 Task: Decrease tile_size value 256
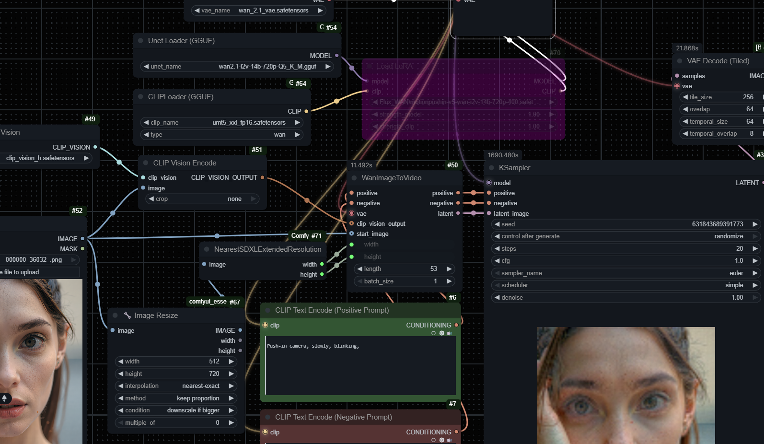(x=685, y=97)
